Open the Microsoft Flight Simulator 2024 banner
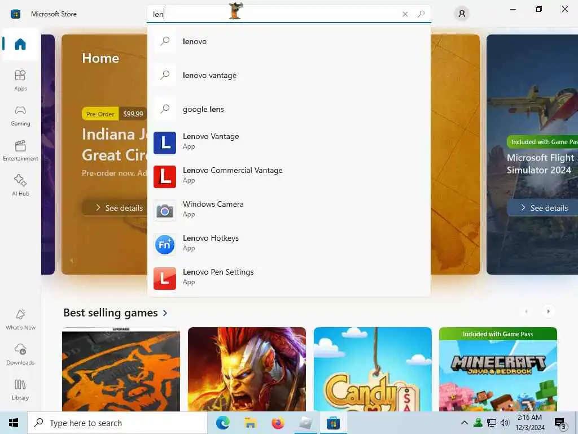578x434 pixels. tap(532, 154)
